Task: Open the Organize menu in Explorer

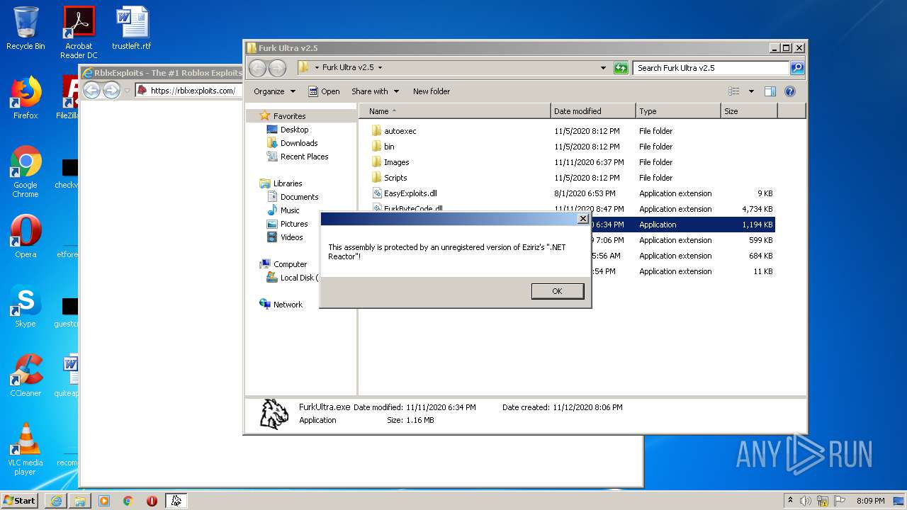Action: coord(274,91)
